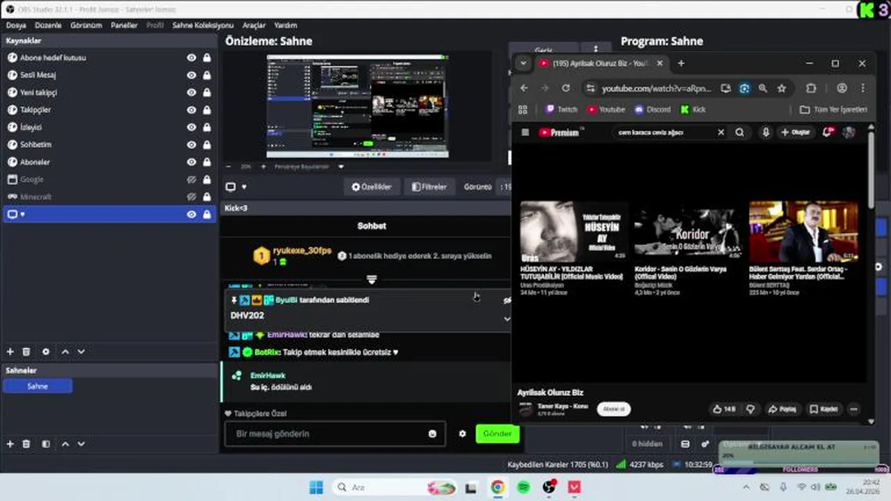
Task: Subscribe with Abone ol button
Action: [614, 409]
